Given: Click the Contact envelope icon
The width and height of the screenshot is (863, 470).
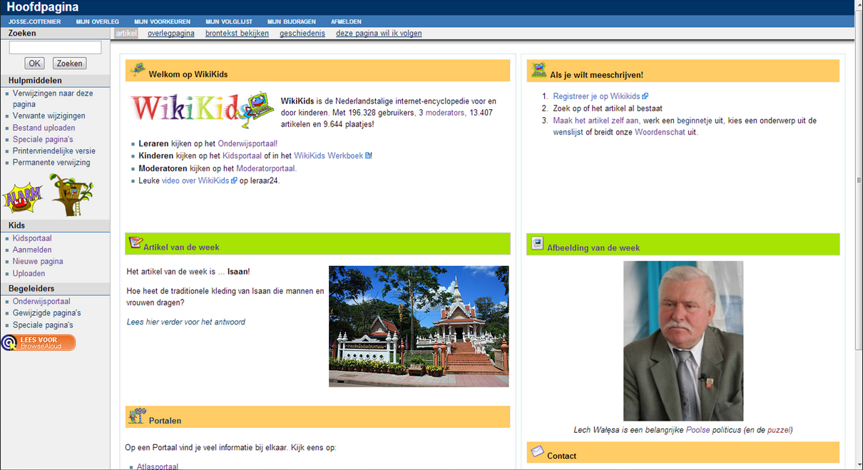Looking at the screenshot, I should pyautogui.click(x=538, y=451).
